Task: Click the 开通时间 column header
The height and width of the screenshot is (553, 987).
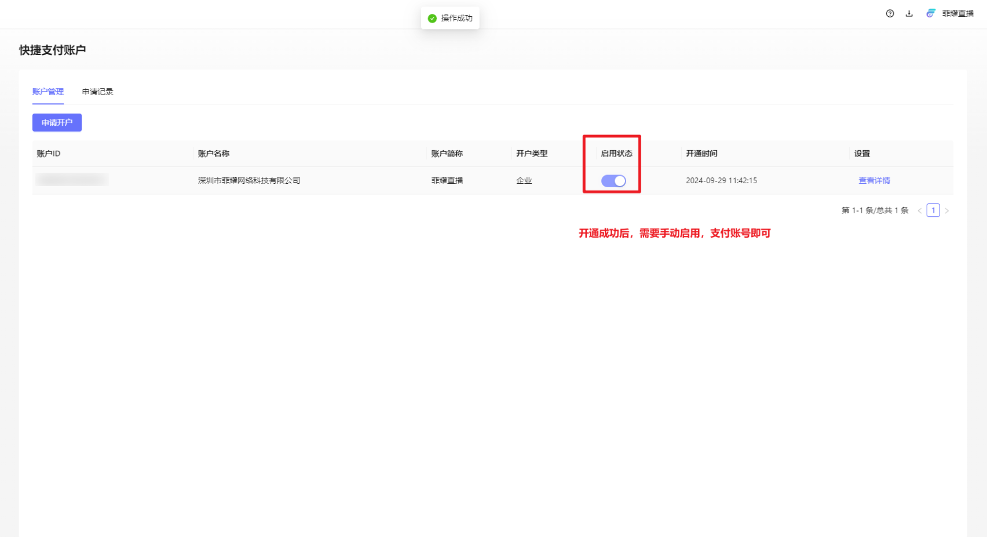Action: coord(701,154)
